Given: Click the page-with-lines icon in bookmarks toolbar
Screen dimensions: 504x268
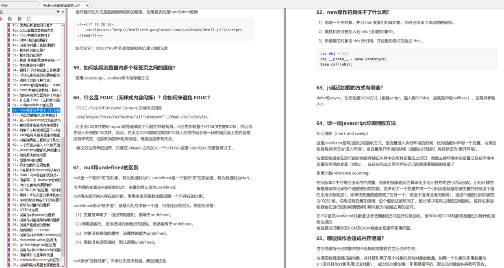Looking at the screenshot, I should pyautogui.click(x=29, y=19).
